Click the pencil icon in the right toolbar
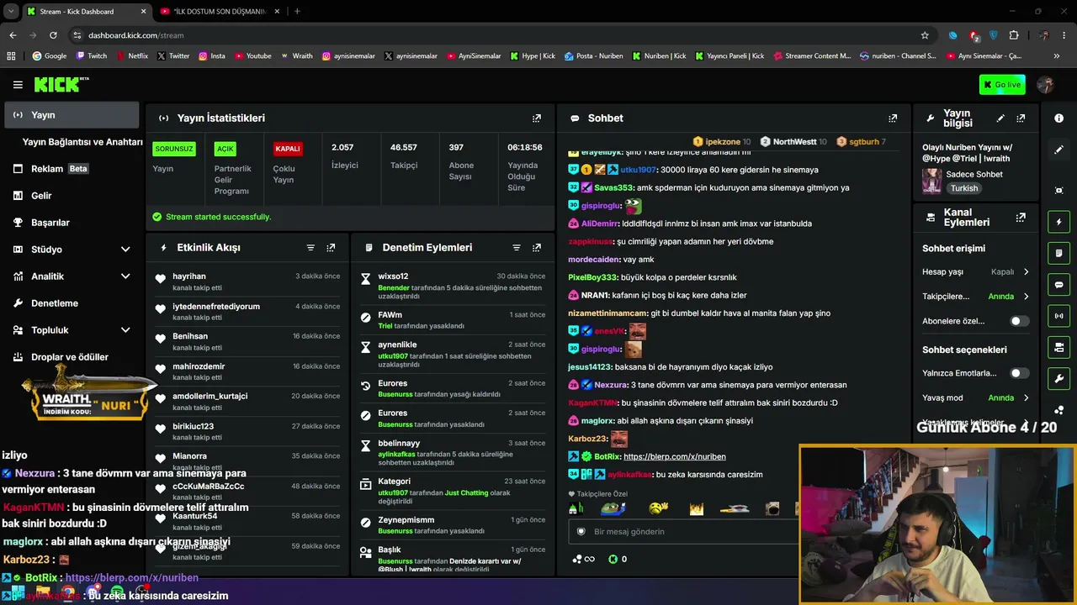1077x605 pixels. coord(1058,150)
